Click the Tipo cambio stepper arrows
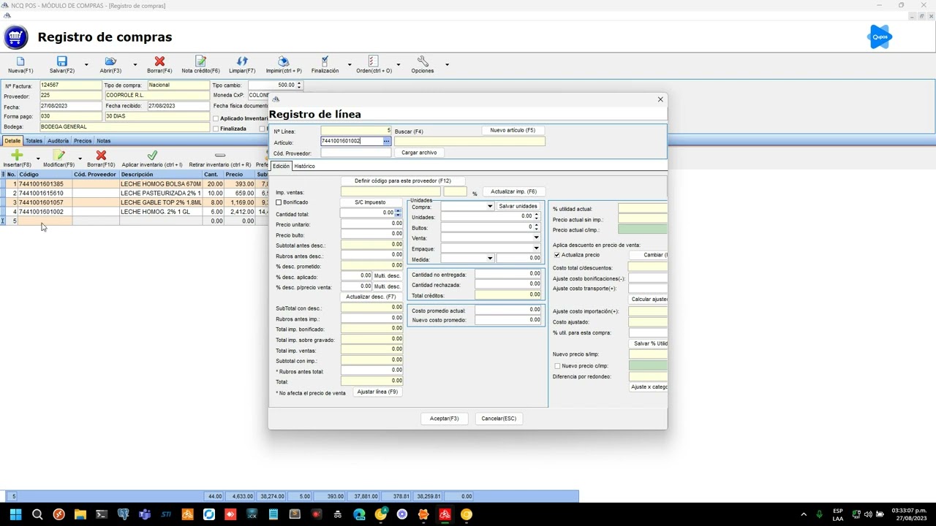Viewport: 936px width, 526px height. tap(298, 85)
